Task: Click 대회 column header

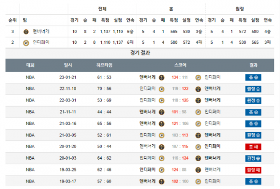Action: [30, 65]
